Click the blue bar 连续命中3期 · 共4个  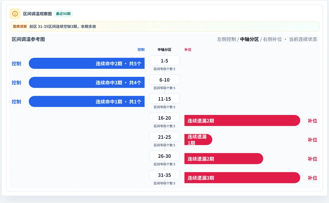click(x=87, y=82)
